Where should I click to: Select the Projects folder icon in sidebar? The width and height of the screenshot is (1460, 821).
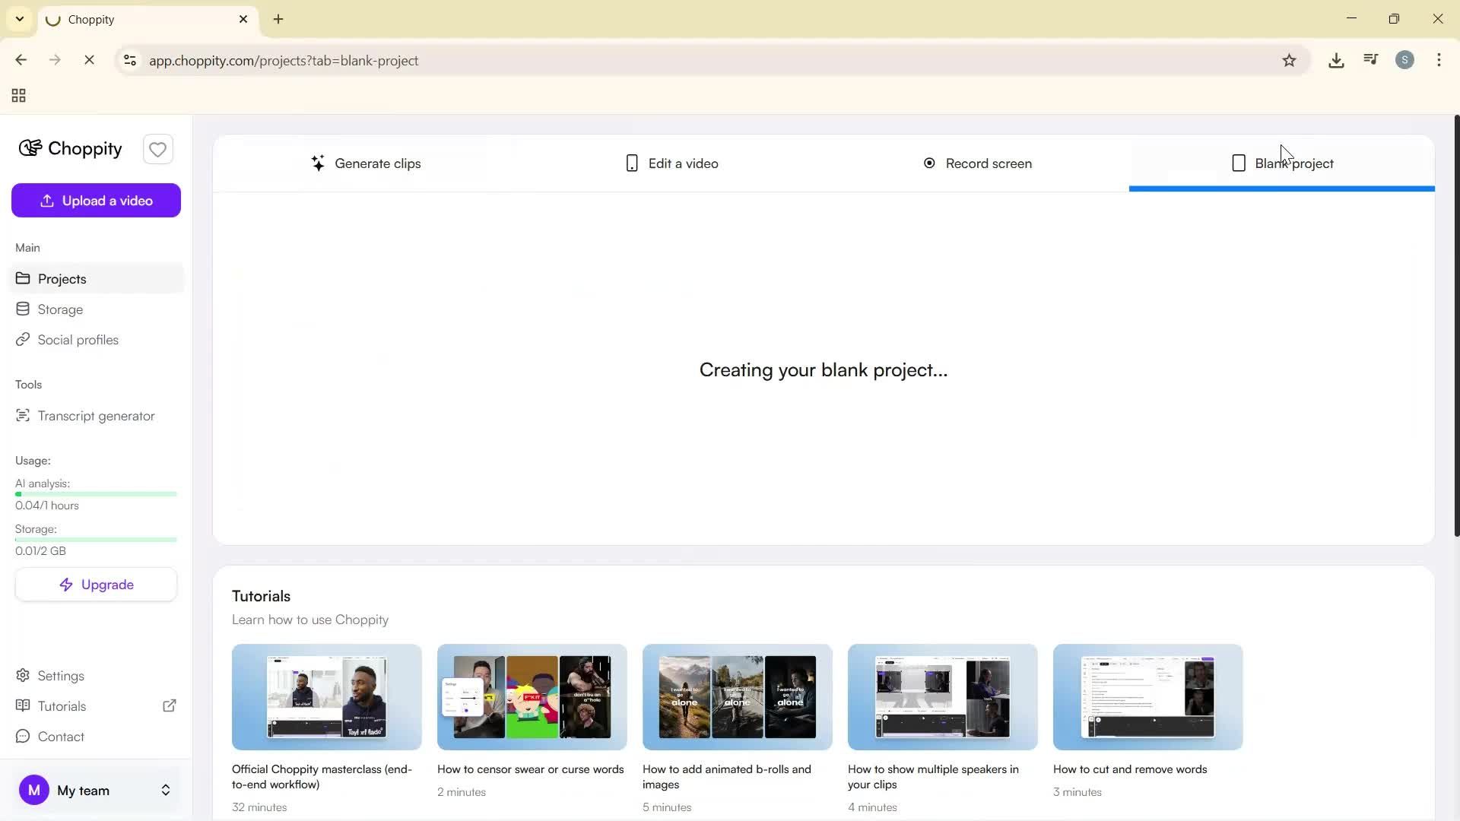pyautogui.click(x=24, y=278)
